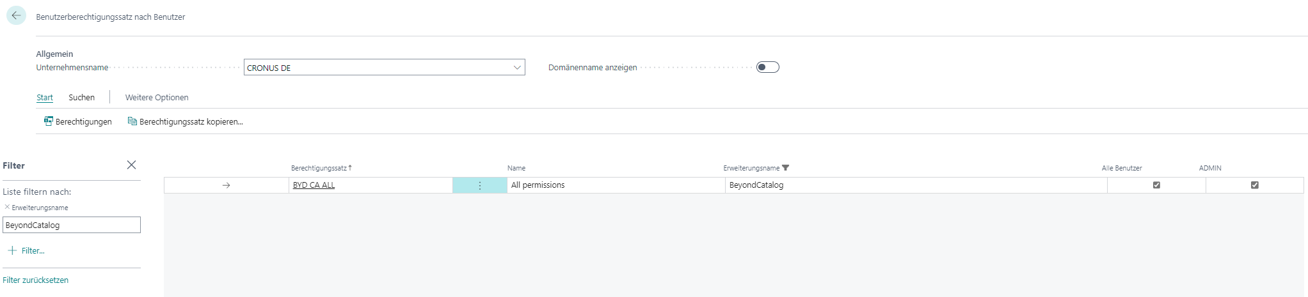Screen dimensions: 1308x297
Task: Remove the Erweiterungsname filter field
Action: click(x=7, y=207)
